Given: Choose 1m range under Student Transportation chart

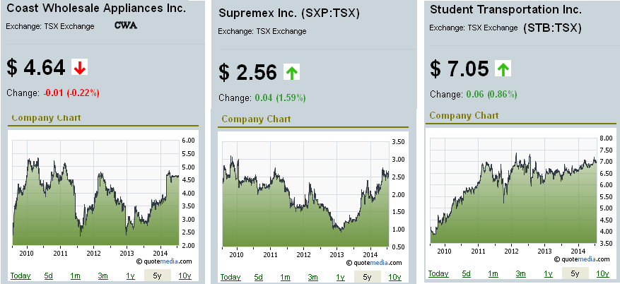Looking at the screenshot, I should coord(493,273).
